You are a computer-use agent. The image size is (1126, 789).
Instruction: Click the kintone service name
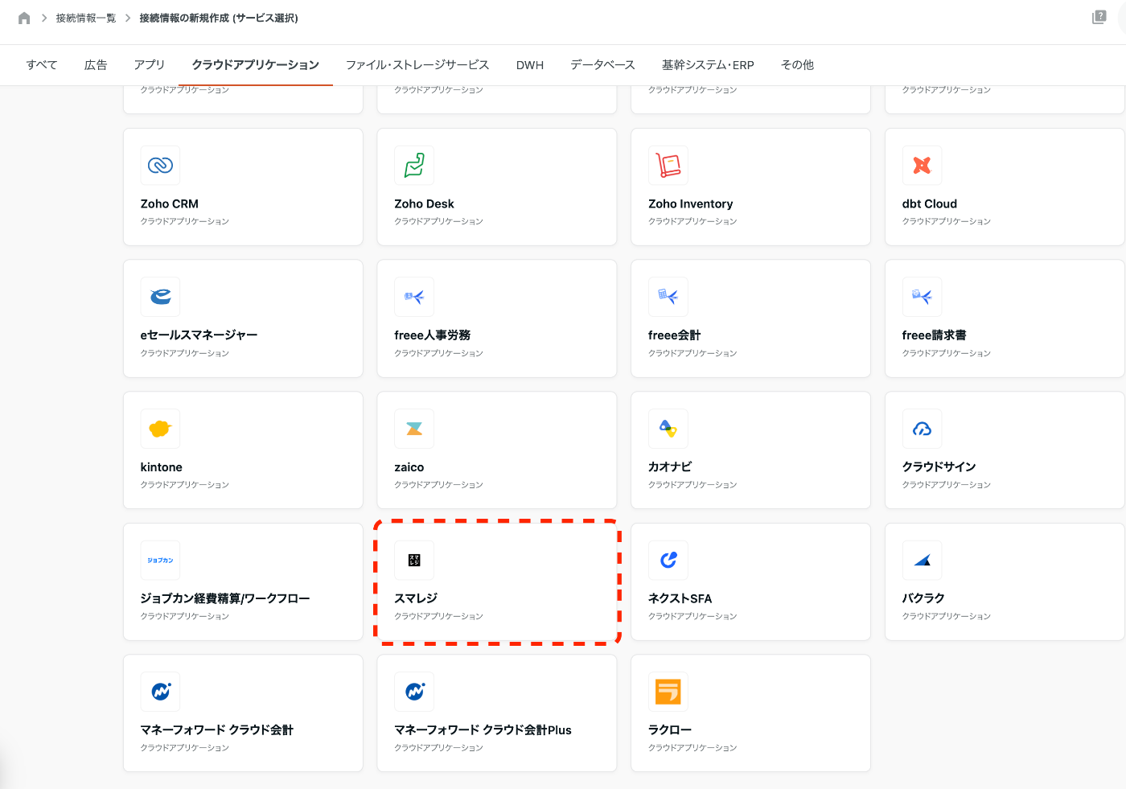tap(162, 467)
